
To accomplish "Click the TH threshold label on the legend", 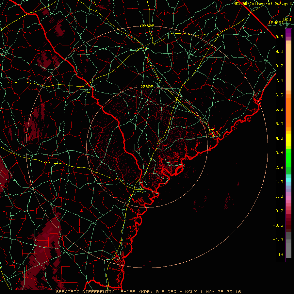I will click(x=281, y=254).
